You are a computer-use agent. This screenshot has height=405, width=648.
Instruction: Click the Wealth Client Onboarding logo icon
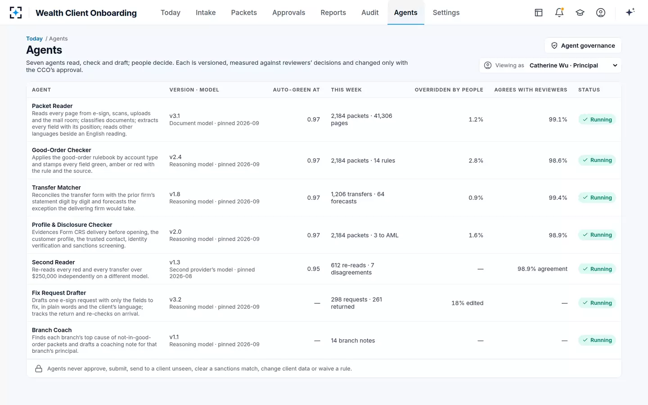16,13
